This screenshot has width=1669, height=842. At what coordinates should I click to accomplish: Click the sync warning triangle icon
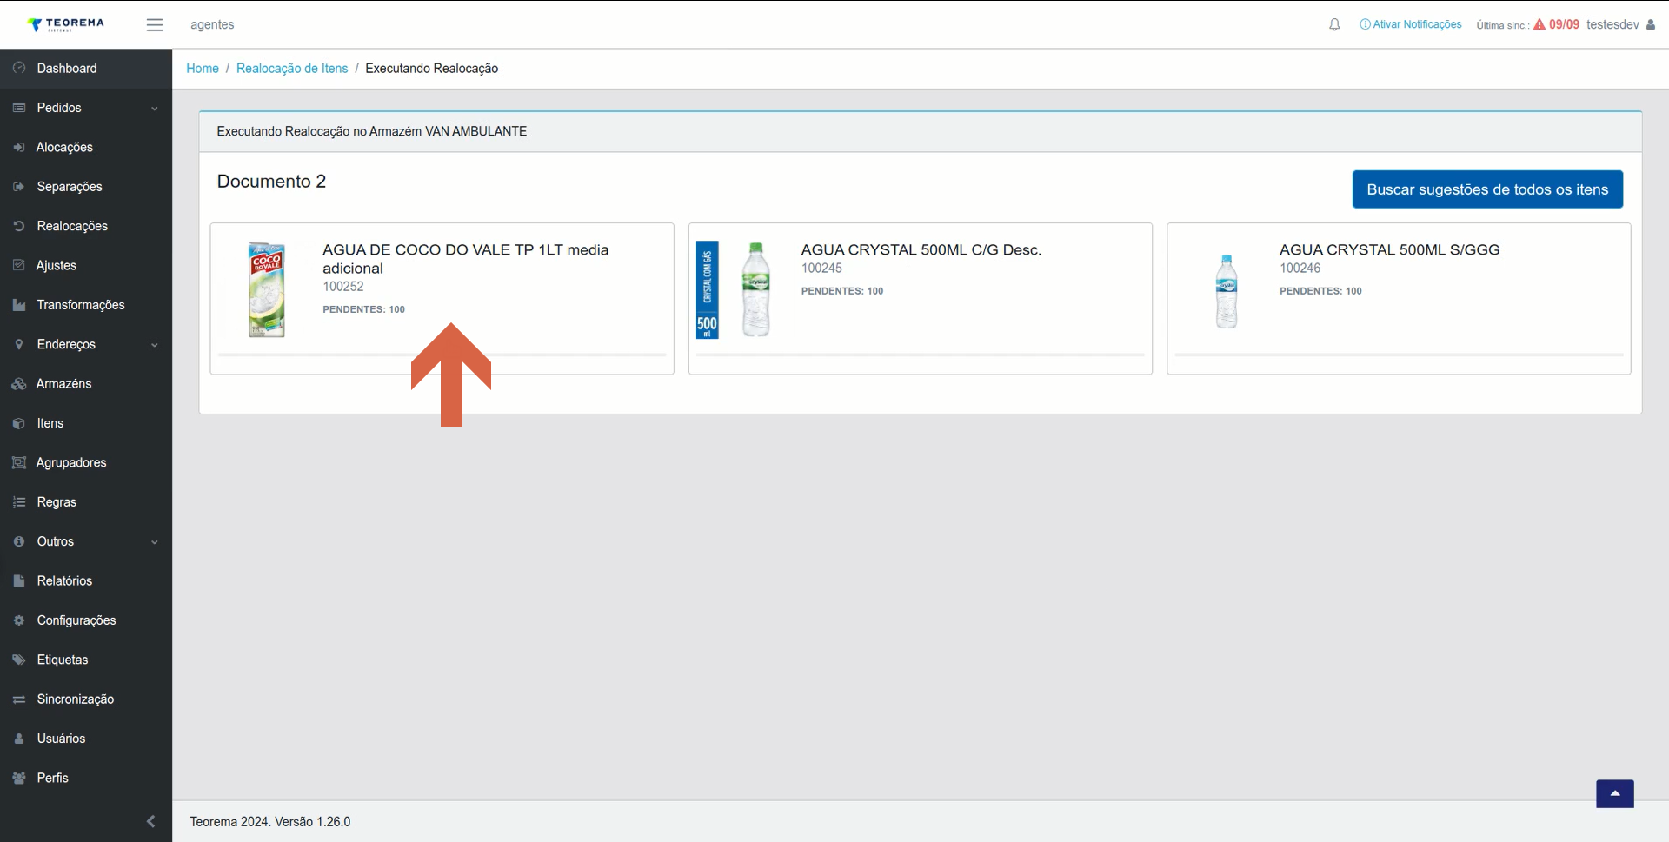point(1539,24)
